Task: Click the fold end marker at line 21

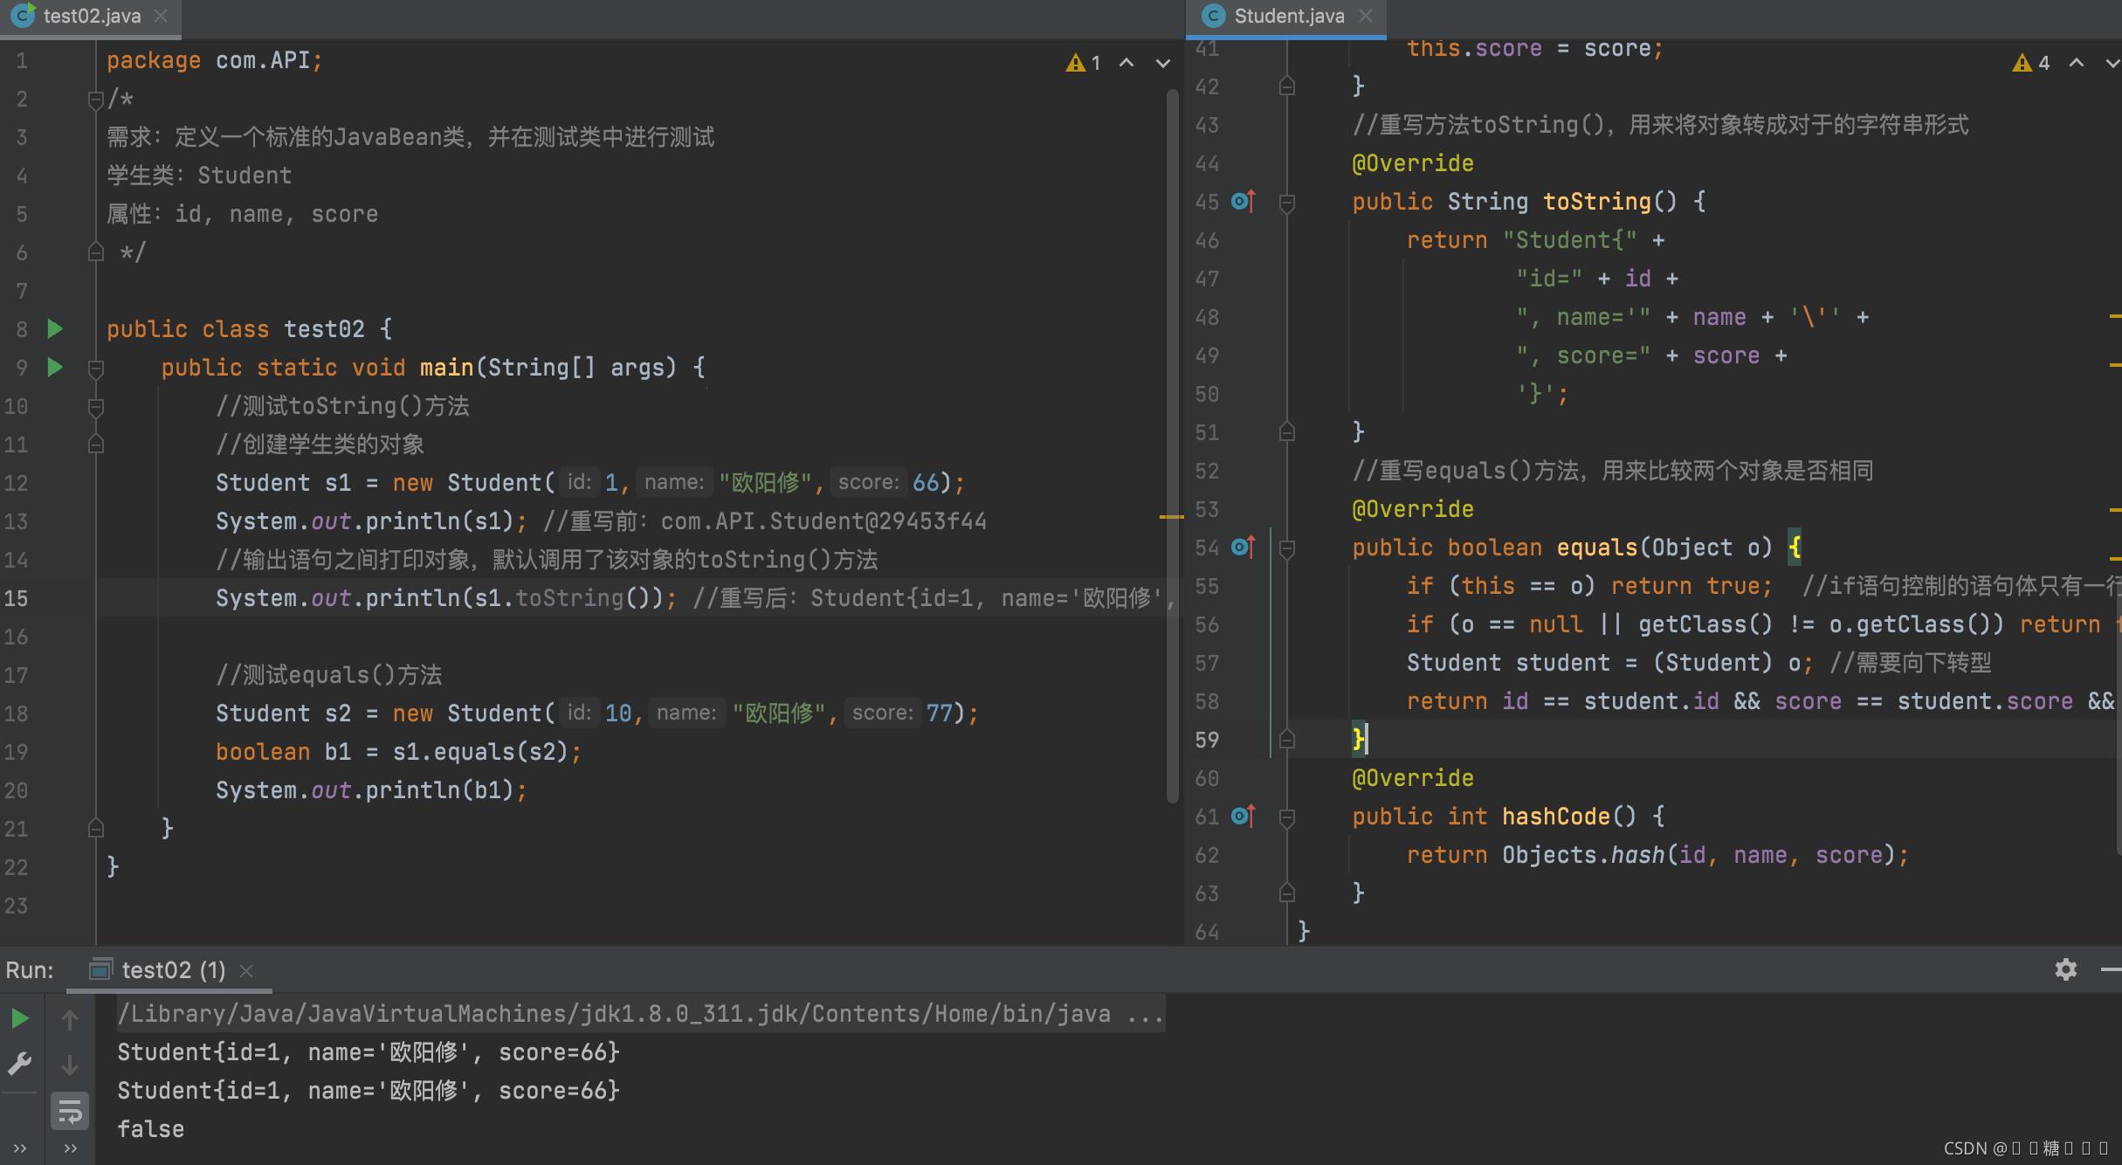Action: pyautogui.click(x=96, y=828)
